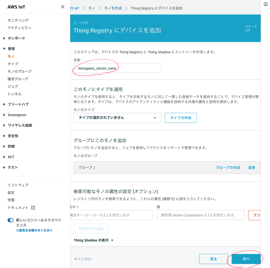270x268 pixels.
Task: Open モノのグループ in the sidebar
Action: point(20,71)
